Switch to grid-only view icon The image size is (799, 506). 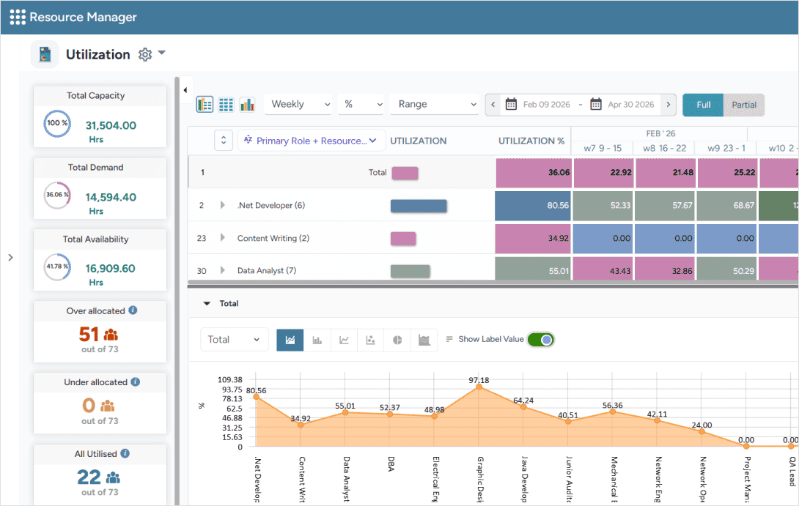(x=227, y=105)
